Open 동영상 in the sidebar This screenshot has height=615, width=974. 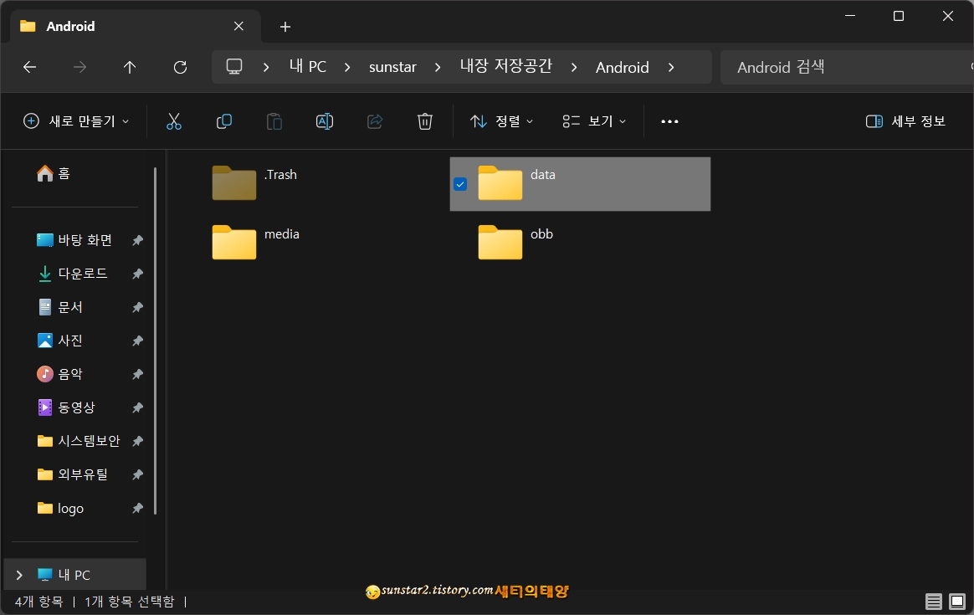coord(66,407)
